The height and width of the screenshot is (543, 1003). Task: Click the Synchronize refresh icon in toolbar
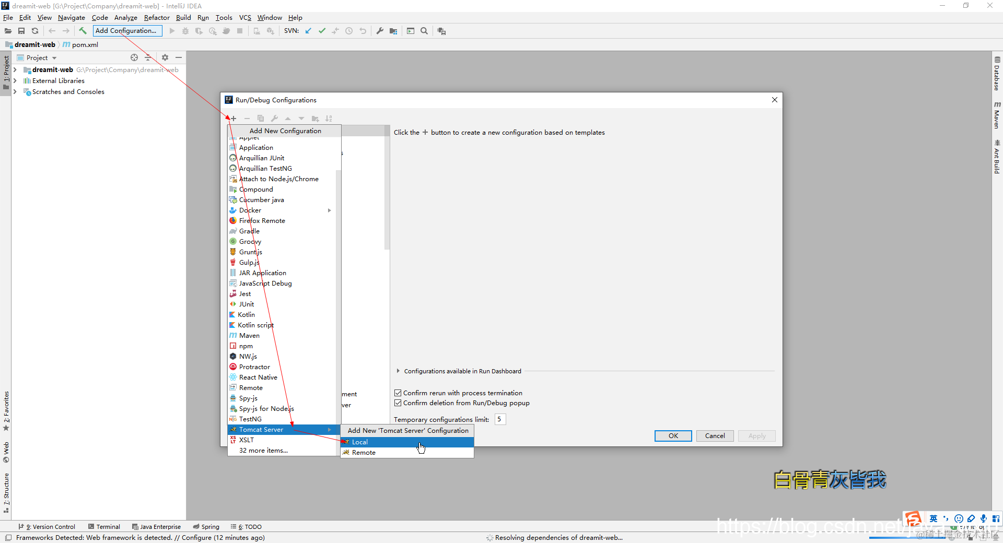point(35,31)
